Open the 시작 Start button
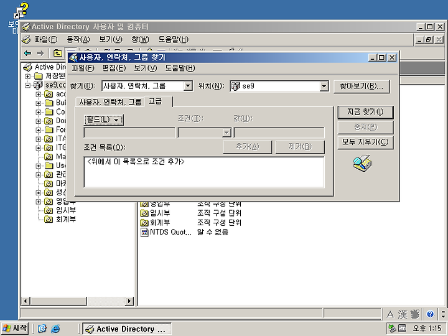 click(x=15, y=329)
